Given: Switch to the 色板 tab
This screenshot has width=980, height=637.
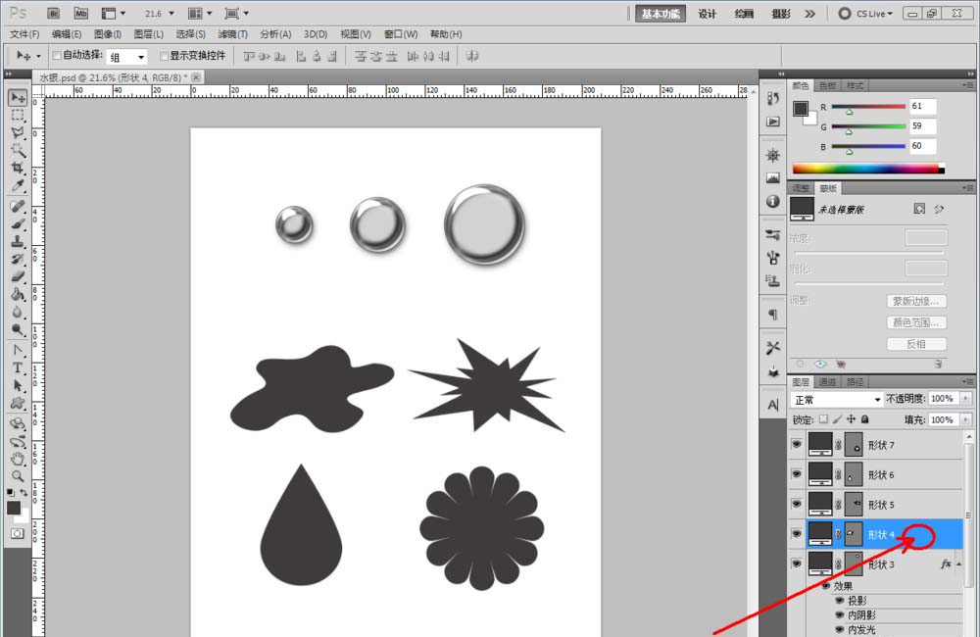Looking at the screenshot, I should coord(827,85).
